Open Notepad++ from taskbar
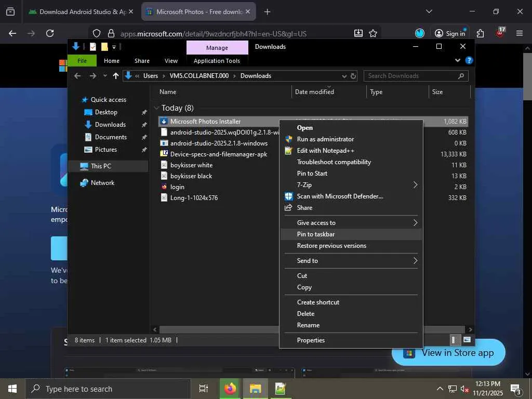The height and width of the screenshot is (399, 532). (x=280, y=389)
